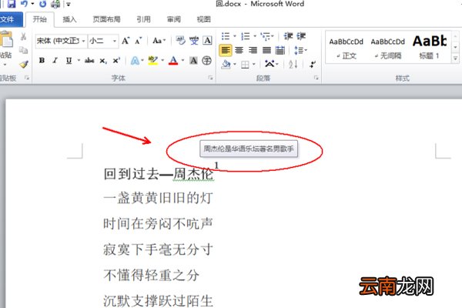This screenshot has height=308, width=462.
Task: Click the multilevel list icon
Action: (266, 36)
